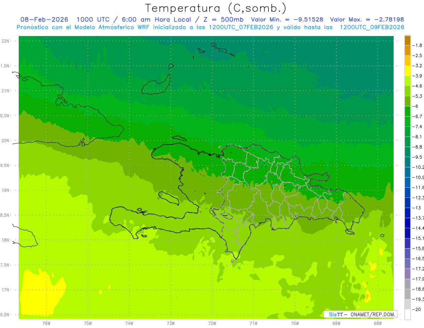Click the 'SisTT - ONAMET/REP.DOM.' credit box
This screenshot has width=424, height=328.
tap(360, 314)
